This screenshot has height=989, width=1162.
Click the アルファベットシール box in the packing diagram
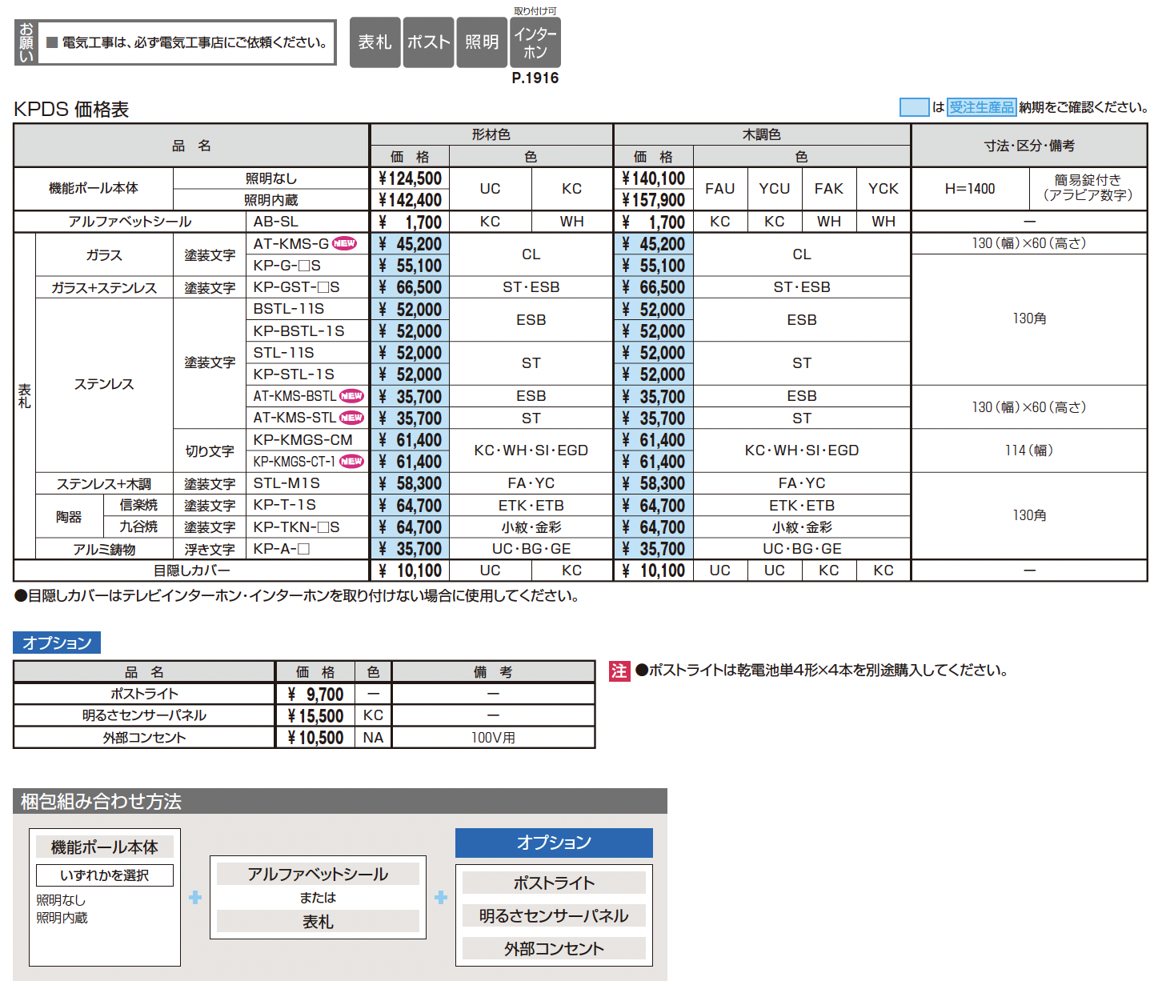[x=318, y=874]
